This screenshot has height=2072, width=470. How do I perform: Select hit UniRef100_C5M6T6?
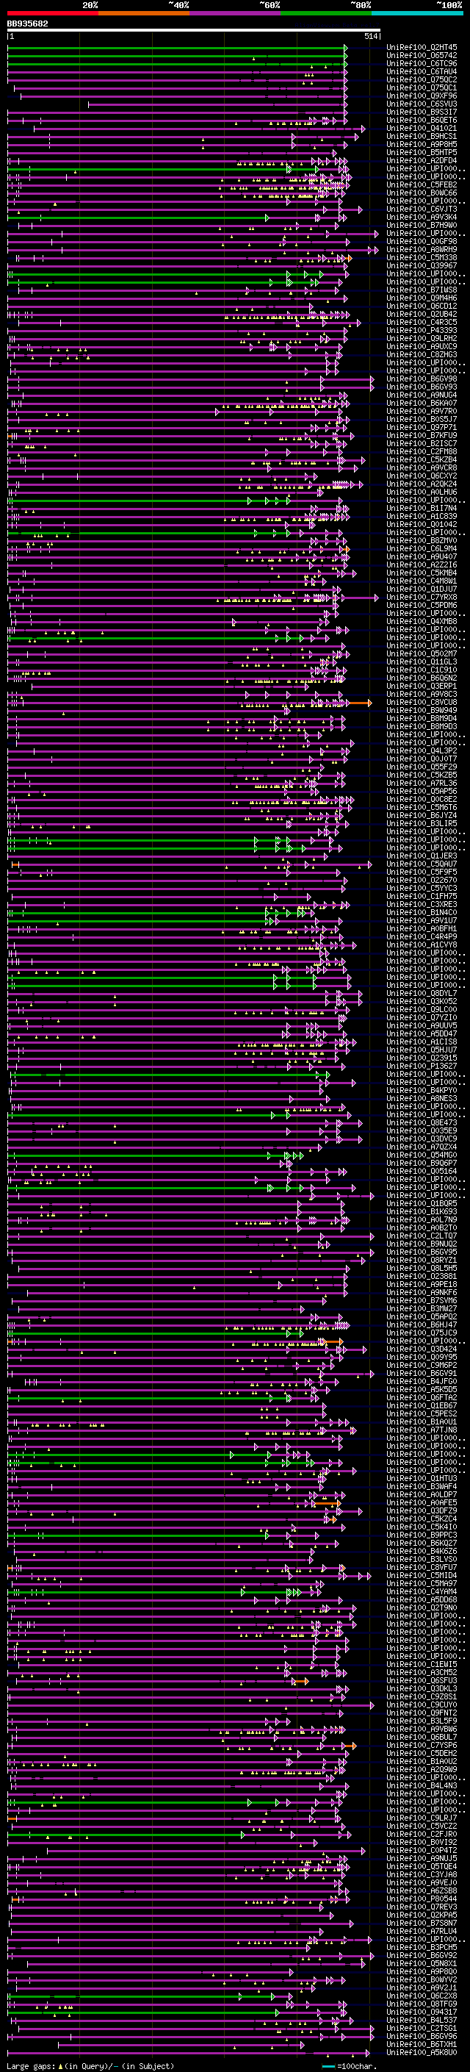tap(422, 807)
